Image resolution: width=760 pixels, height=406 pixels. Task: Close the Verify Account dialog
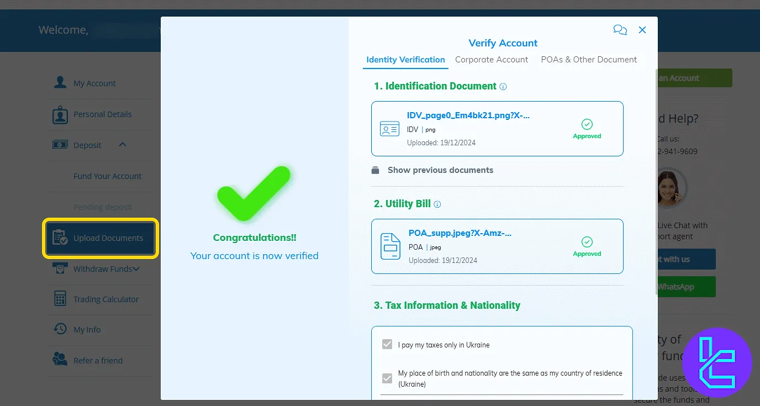(642, 30)
